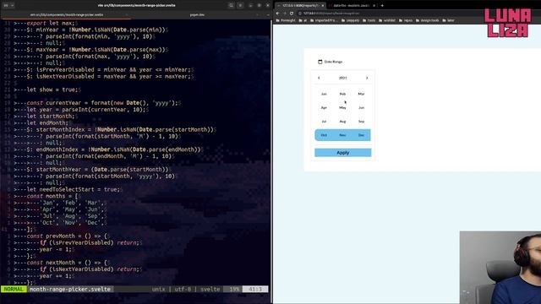This screenshot has width=541, height=304.
Task: Open the design-tools bookmark folder
Action: click(x=427, y=20)
